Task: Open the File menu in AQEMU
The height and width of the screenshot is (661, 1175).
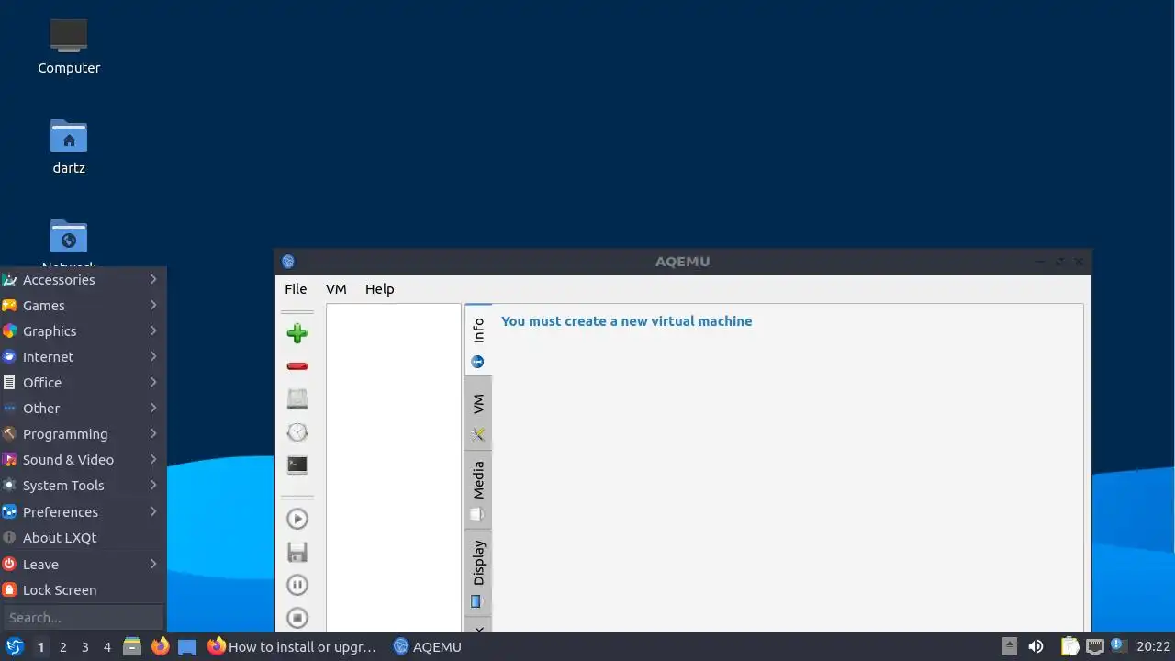Action: tap(296, 289)
